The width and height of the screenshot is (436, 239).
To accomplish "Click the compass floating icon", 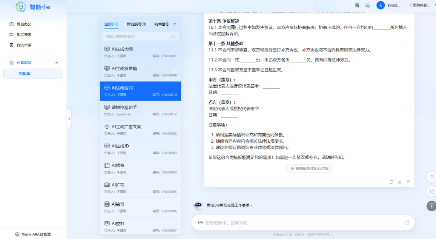I will click(431, 191).
